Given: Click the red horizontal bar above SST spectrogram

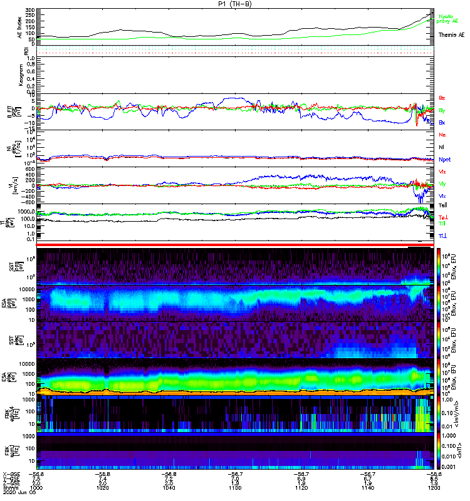Looking at the screenshot, I should pos(235,245).
